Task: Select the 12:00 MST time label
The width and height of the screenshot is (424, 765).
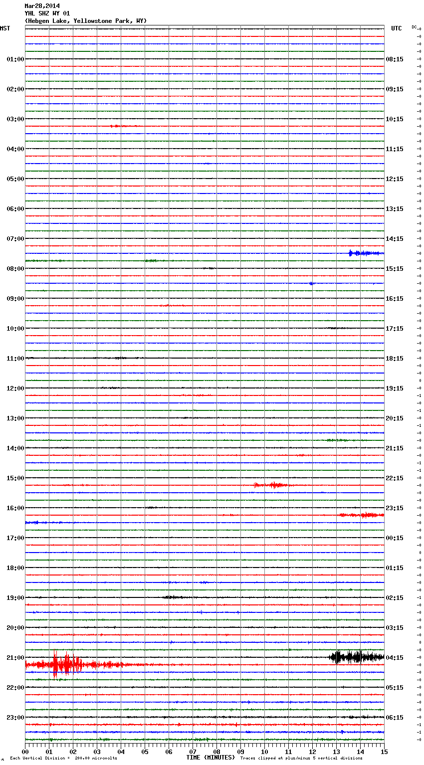Action: click(15, 388)
